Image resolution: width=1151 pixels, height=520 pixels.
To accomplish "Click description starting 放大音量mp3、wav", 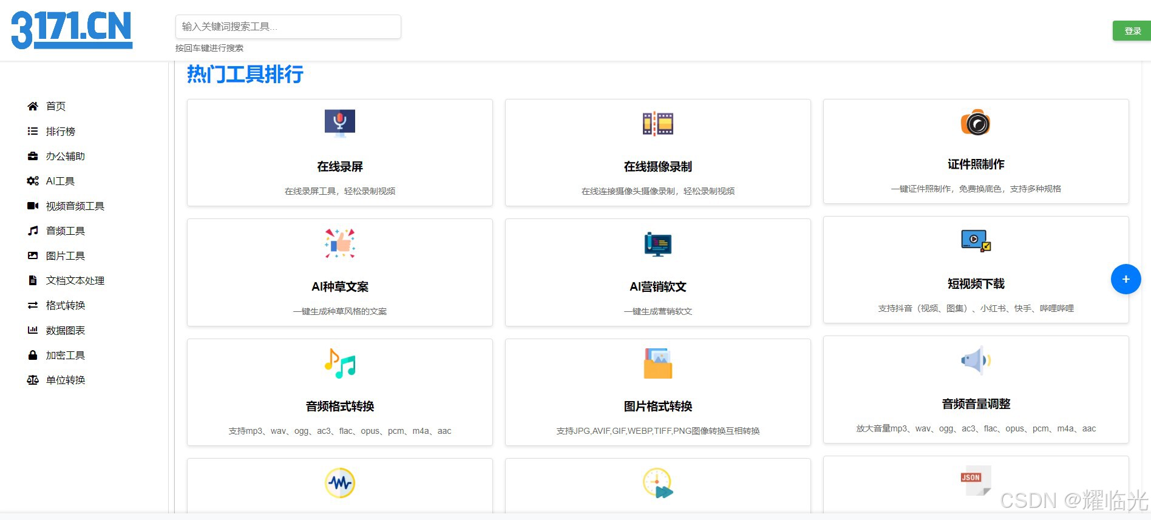I will (976, 428).
